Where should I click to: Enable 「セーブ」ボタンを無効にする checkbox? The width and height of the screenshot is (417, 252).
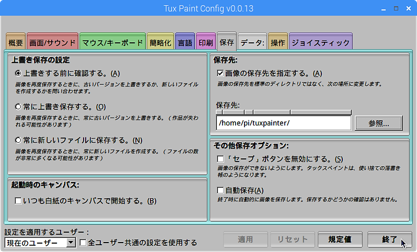point(220,159)
